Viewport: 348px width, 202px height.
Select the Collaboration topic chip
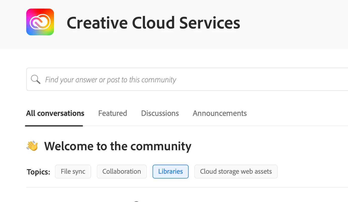coord(122,171)
